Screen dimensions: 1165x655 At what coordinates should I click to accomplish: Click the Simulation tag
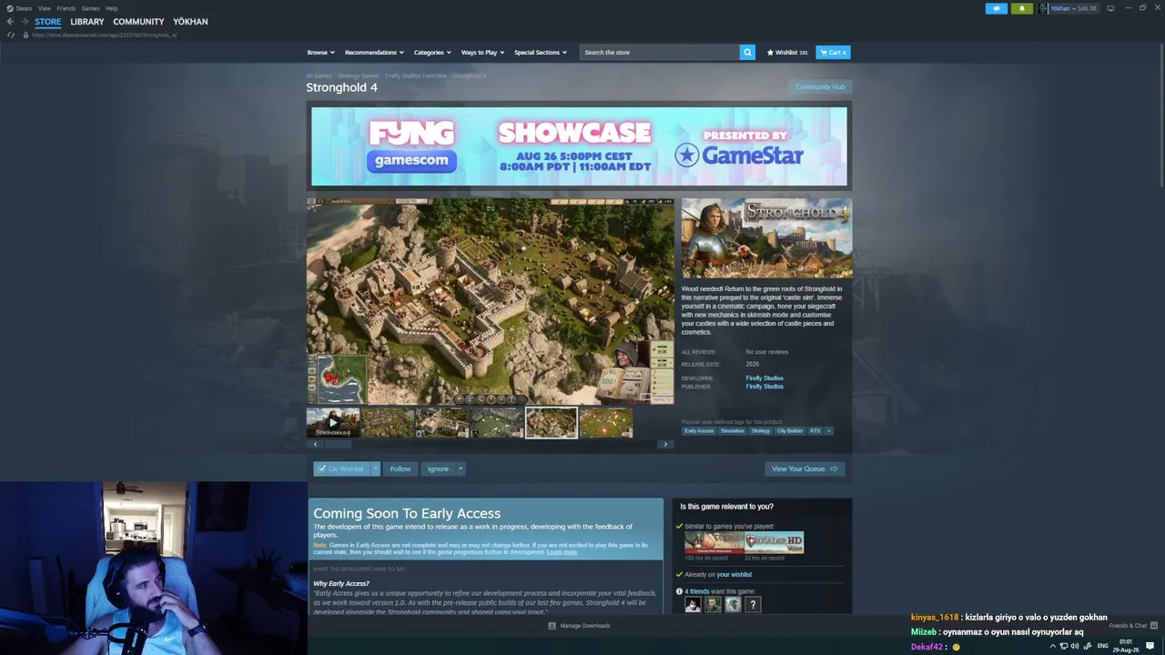[733, 430]
